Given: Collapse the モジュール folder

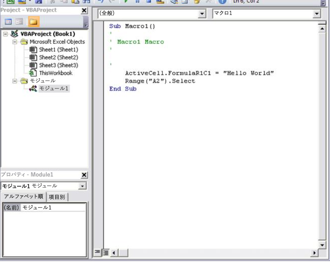Looking at the screenshot, I should tap(14, 81).
